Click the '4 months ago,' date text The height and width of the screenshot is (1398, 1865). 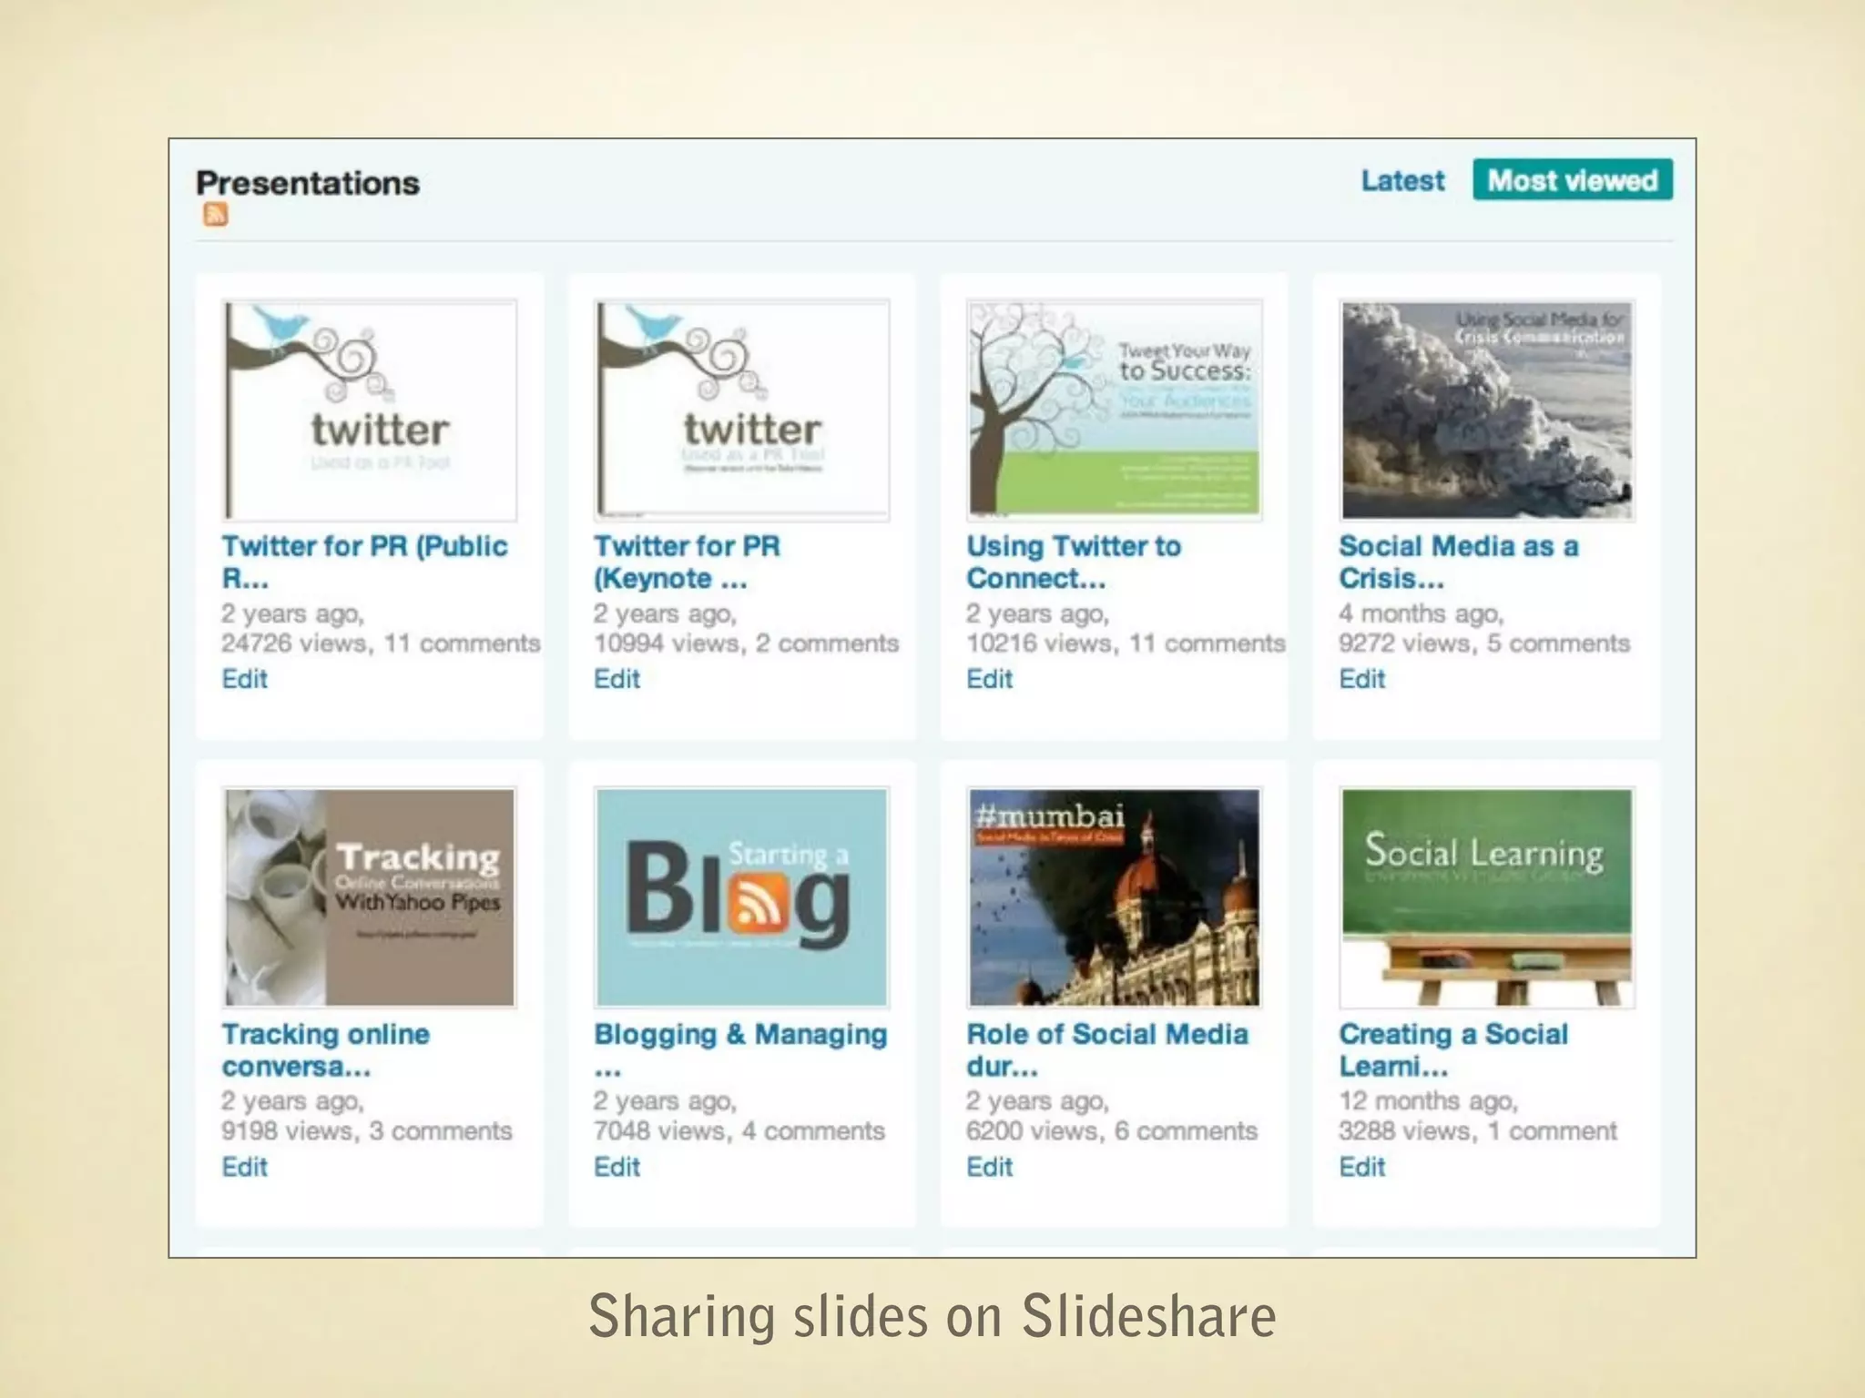coord(1421,613)
